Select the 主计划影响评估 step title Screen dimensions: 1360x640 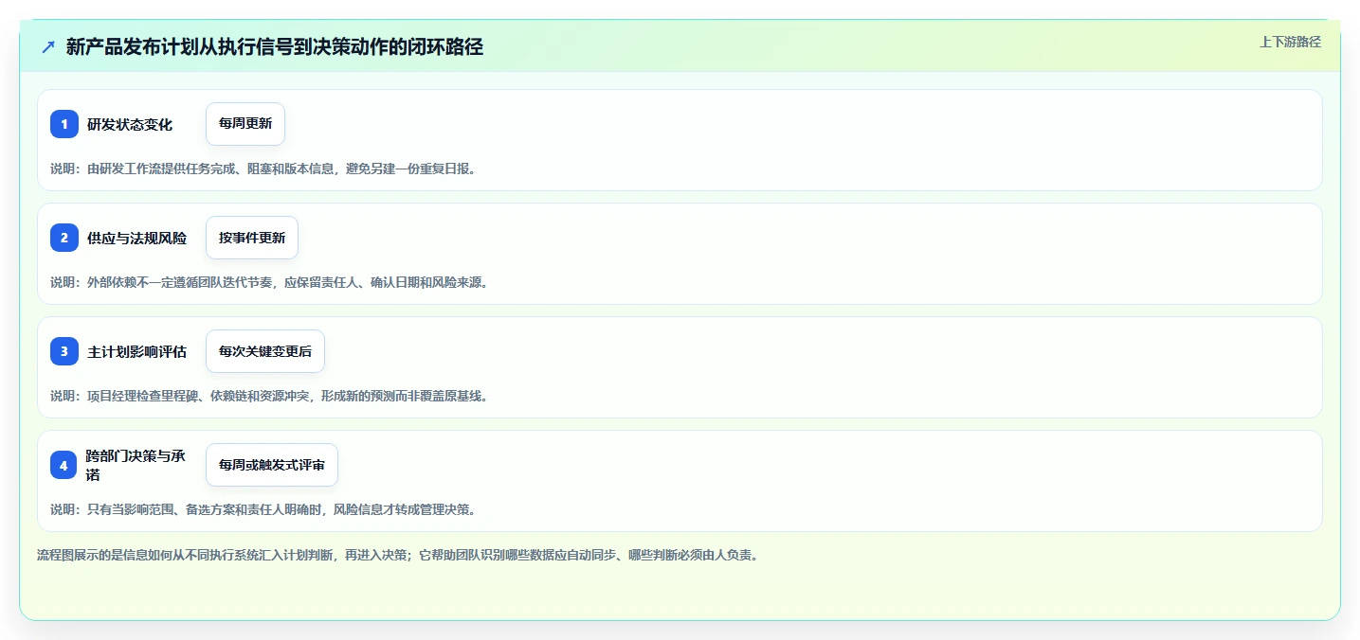(136, 352)
